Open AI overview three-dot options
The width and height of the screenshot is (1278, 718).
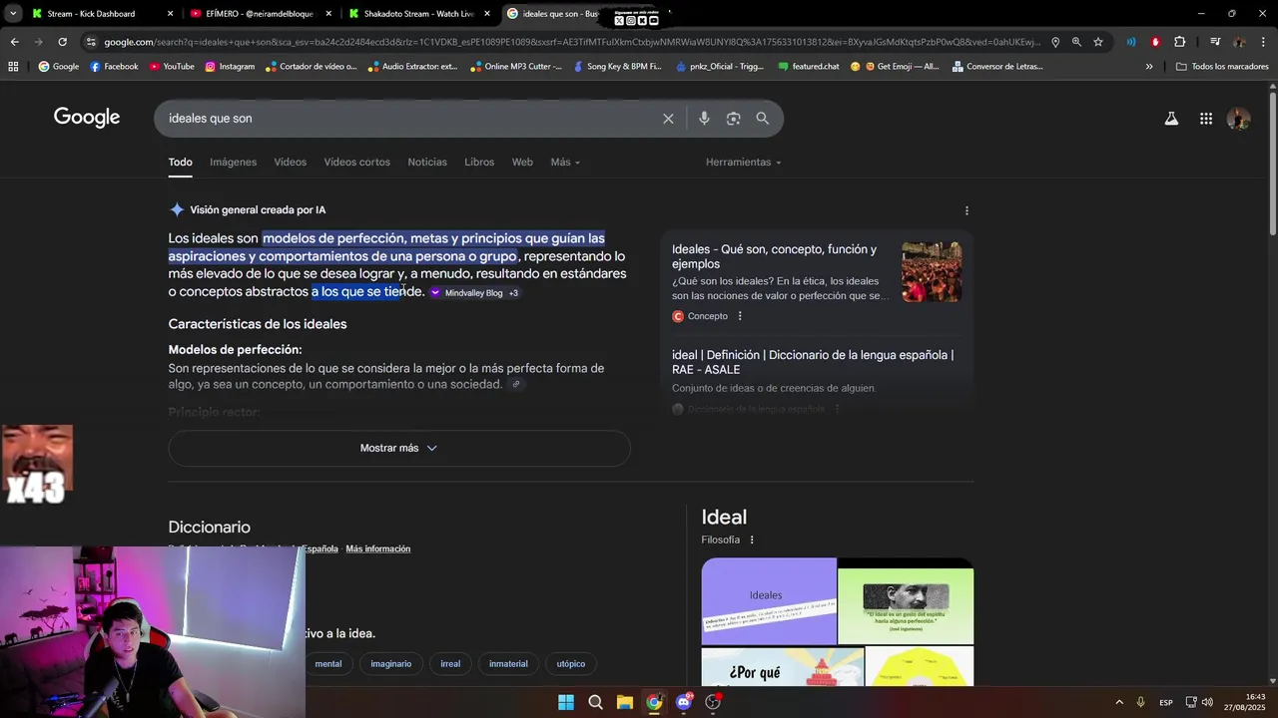[x=966, y=210]
